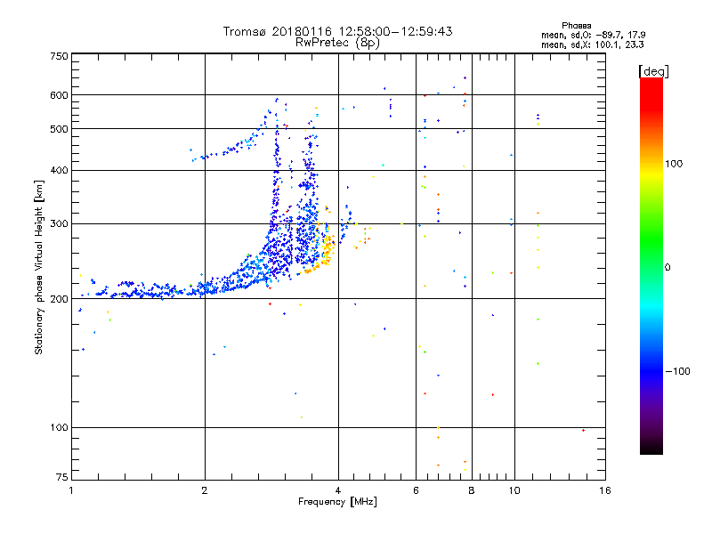Click y-axis label '75'
Screen dimensions: 712x534
pyautogui.click(x=62, y=477)
